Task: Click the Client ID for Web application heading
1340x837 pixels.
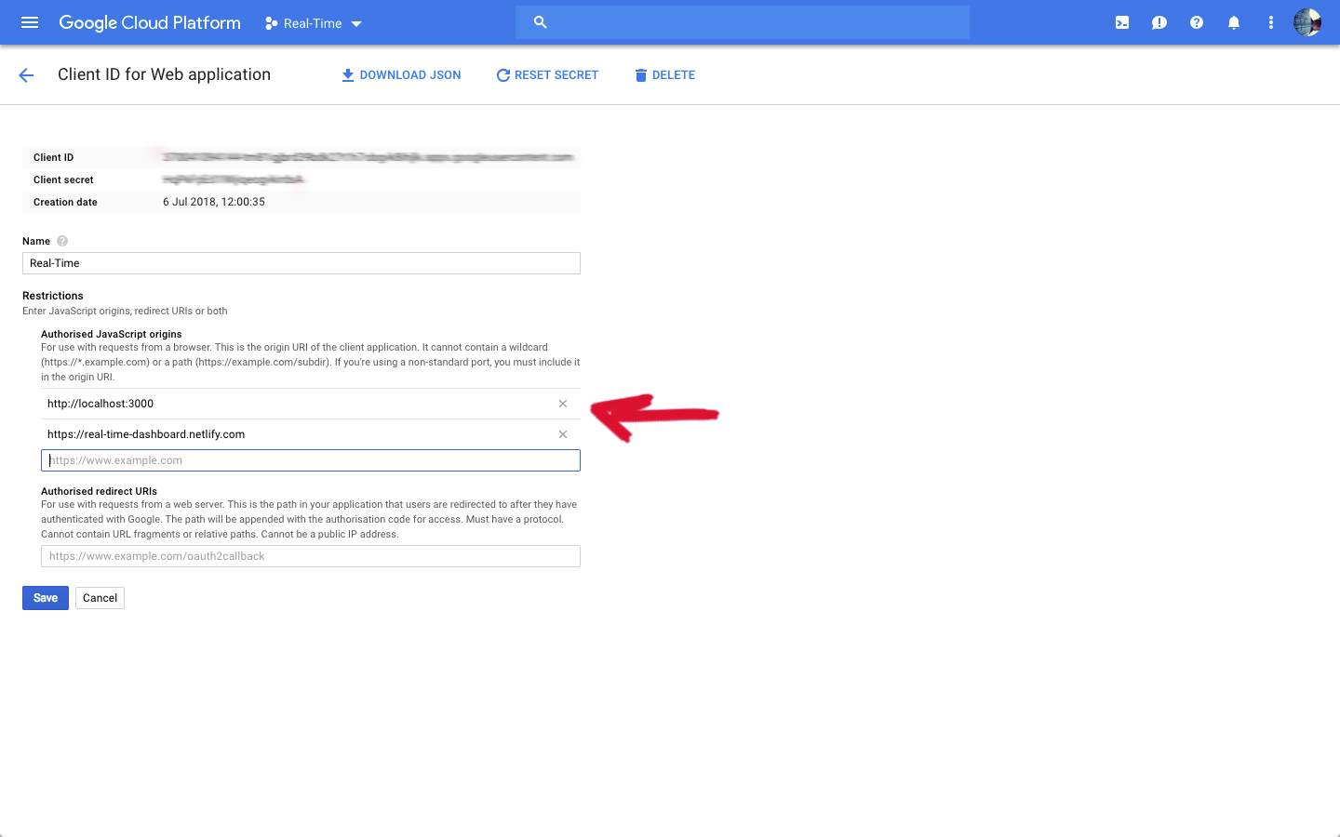Action: [164, 74]
